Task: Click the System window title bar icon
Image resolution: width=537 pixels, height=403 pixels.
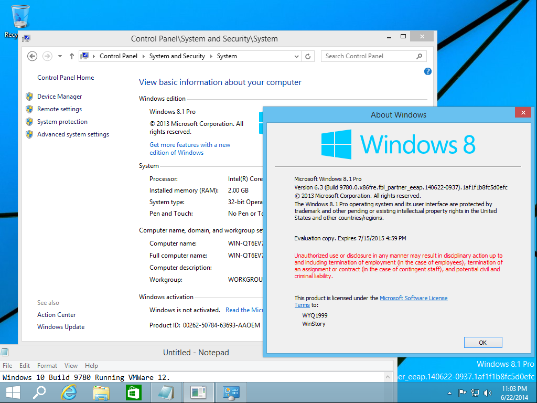Action: tap(26, 38)
